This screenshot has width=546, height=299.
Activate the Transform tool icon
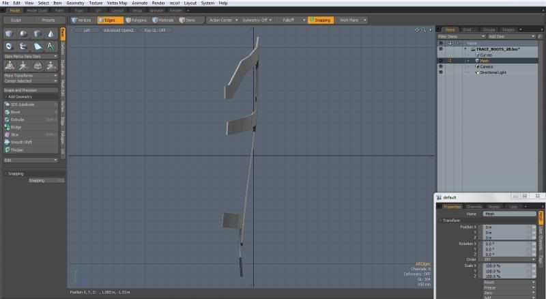pos(10,66)
